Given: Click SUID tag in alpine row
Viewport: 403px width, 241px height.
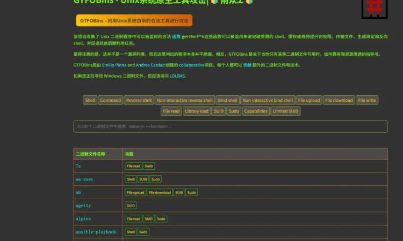Looking at the screenshot, I should (148, 219).
